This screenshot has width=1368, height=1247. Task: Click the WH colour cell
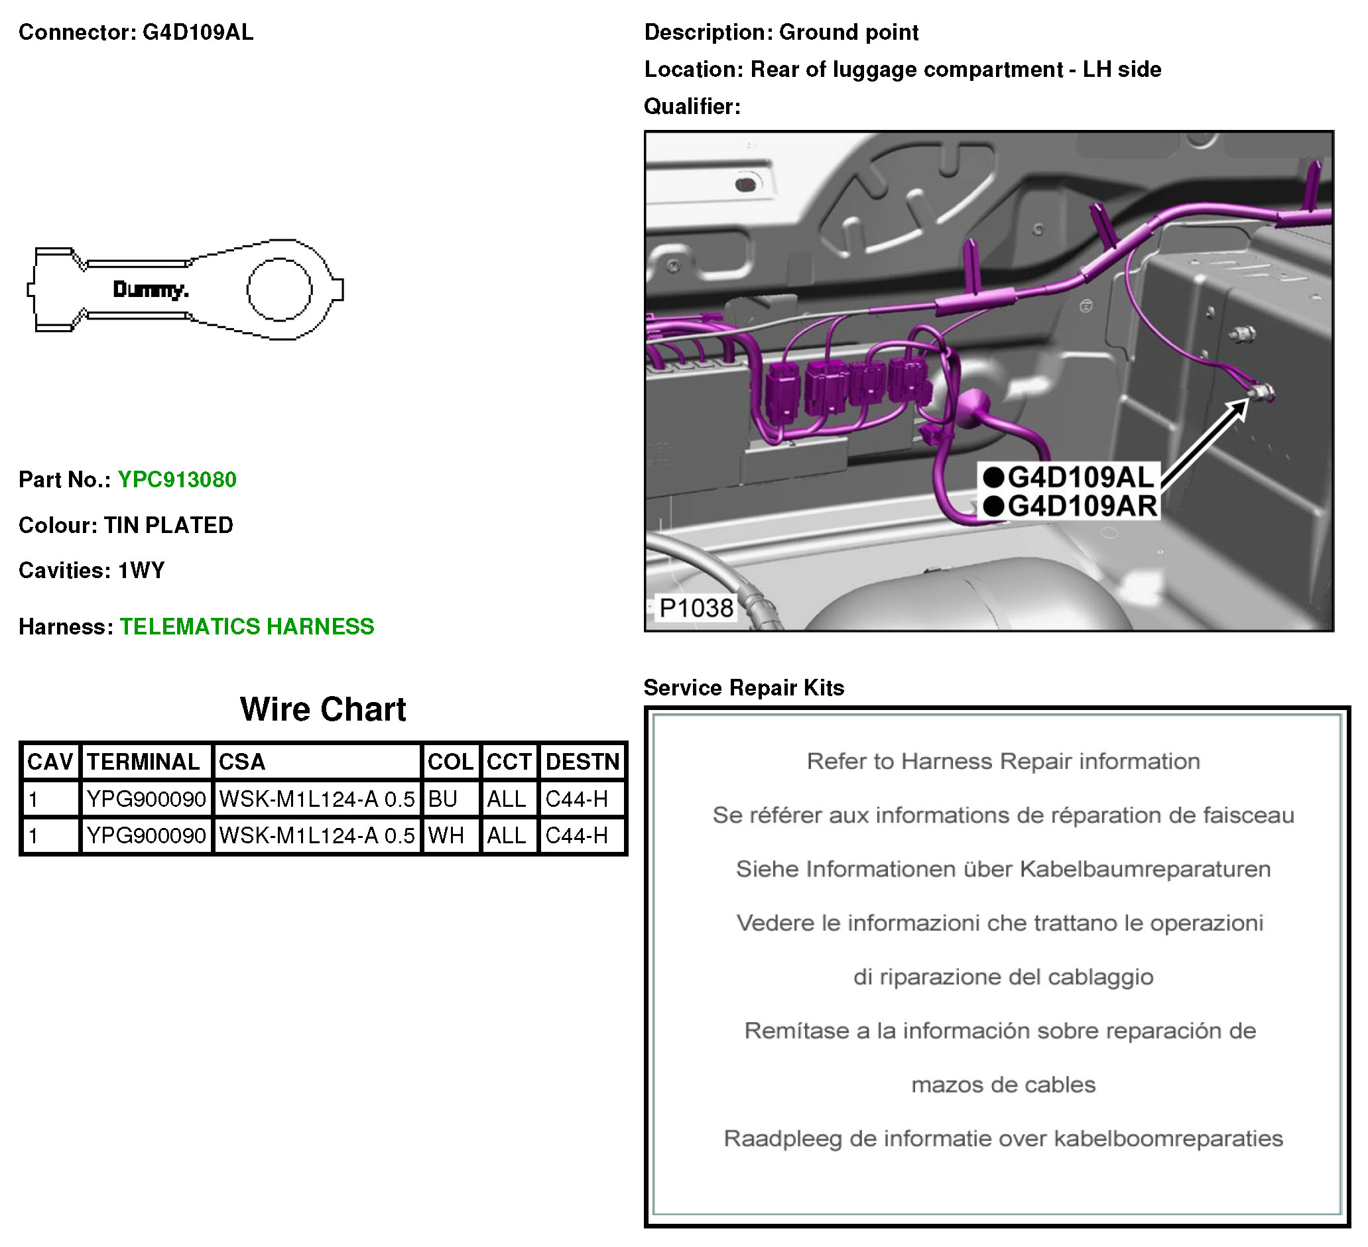tap(450, 835)
